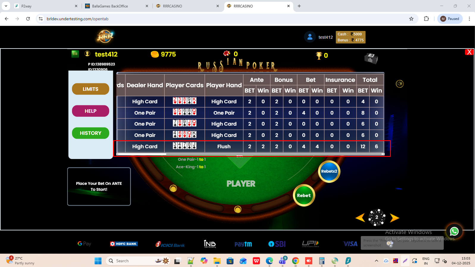Select the next chip value right arrow
The image size is (475, 267).
coord(394,218)
